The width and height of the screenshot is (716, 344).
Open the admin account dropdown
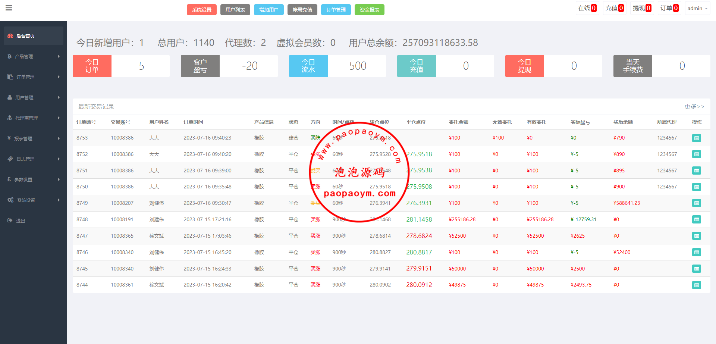click(x=697, y=8)
